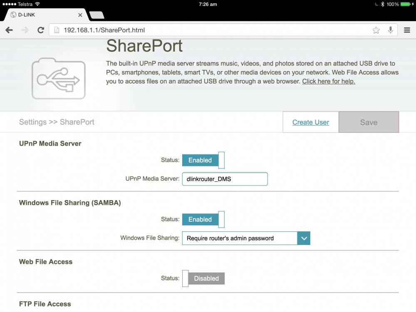Click the page icon in address bar
Image resolution: width=416 pixels, height=312 pixels.
(x=57, y=30)
